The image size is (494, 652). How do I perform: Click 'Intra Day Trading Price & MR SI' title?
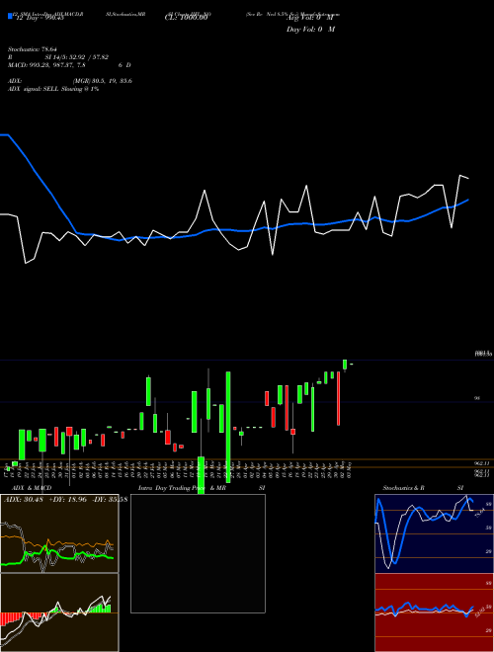tap(202, 488)
